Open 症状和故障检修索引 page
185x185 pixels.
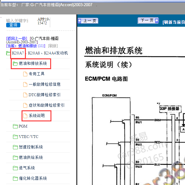point(46,105)
